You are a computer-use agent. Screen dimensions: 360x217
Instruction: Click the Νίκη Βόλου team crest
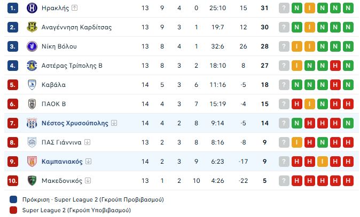[32, 46]
